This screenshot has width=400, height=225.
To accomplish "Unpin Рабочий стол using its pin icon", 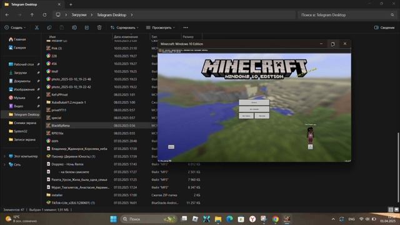I will pyautogui.click(x=38, y=64).
